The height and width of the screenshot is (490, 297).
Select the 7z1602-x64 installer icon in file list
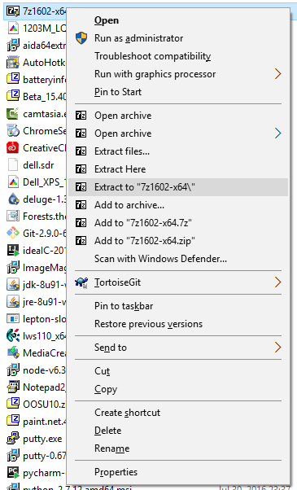[x=13, y=11]
